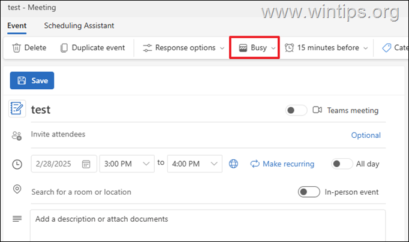This screenshot has height=242, width=409.
Task: Switch to the Scheduling Assistant tab
Action: [x=79, y=26]
